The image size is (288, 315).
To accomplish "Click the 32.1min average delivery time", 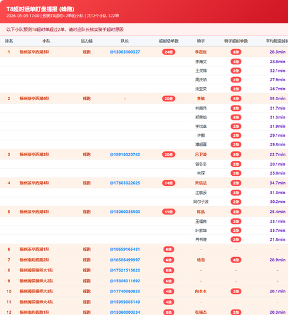I will pos(277,71).
